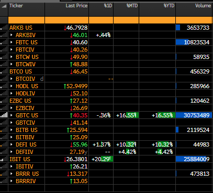Click the DEFIIV last price 27.19
Image resolution: width=213 pixels, height=193 pixels.
pyautogui.click(x=77, y=152)
